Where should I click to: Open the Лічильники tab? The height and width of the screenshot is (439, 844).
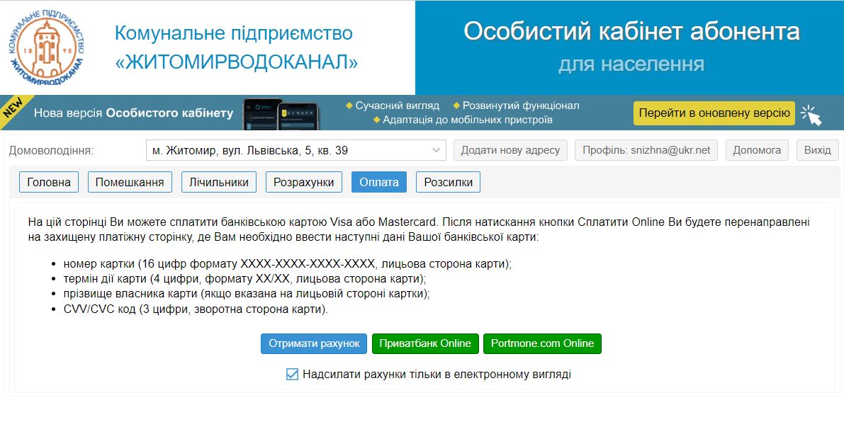pyautogui.click(x=218, y=182)
